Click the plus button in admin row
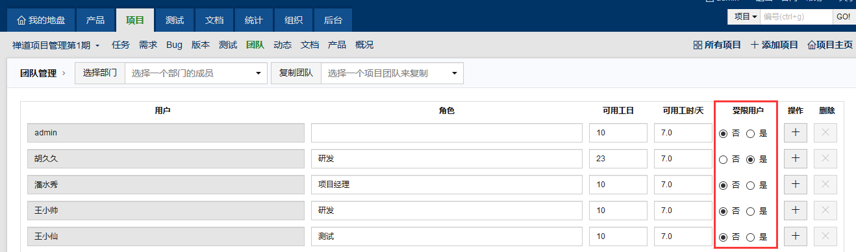Viewport: 856px width, 252px height. point(796,133)
